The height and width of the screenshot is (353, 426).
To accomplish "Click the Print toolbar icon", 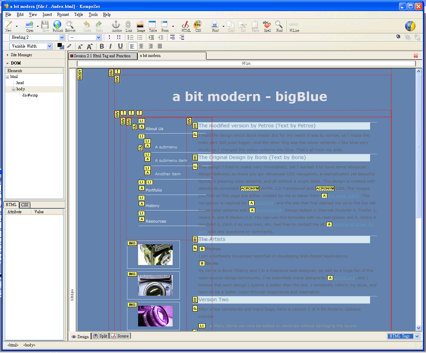I will pyautogui.click(x=215, y=26).
